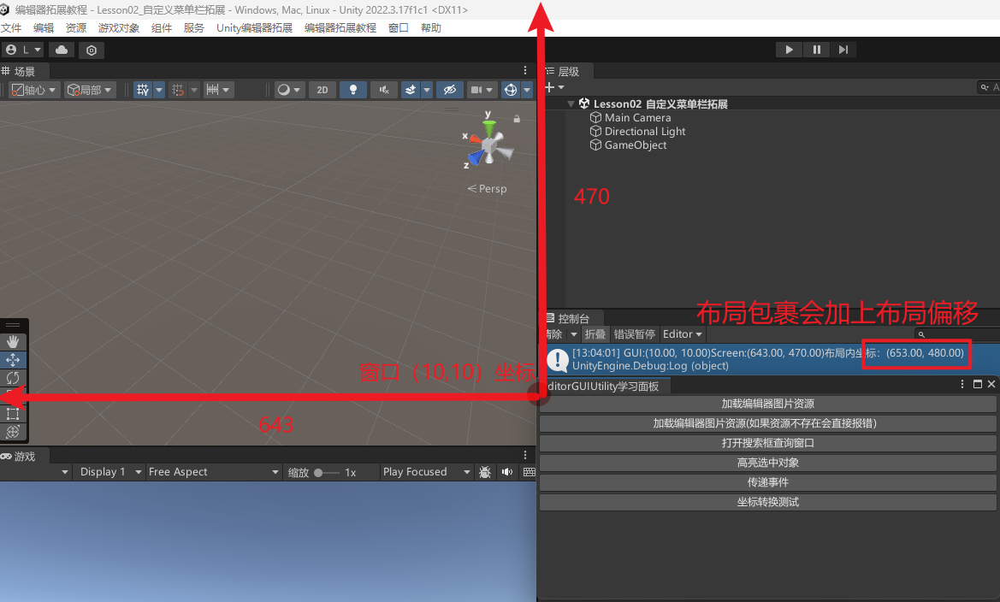
Task: Select the Hand view tool
Action: (x=13, y=342)
